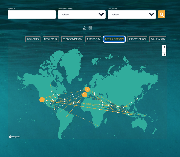The height and width of the screenshot is (157, 180).
Task: Click the orange search magnifier button
Action: click(162, 14)
